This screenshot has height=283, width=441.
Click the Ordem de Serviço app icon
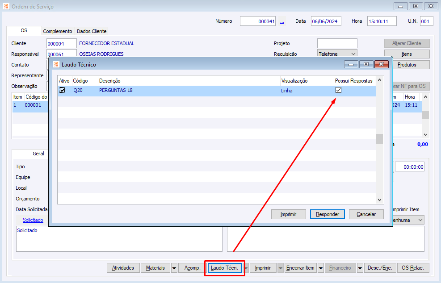(x=6, y=6)
